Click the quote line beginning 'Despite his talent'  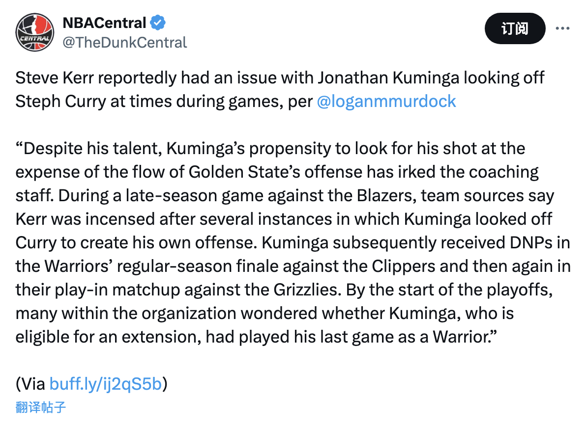point(270,149)
